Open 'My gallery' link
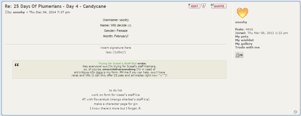The image size is (301, 116). point(244,44)
